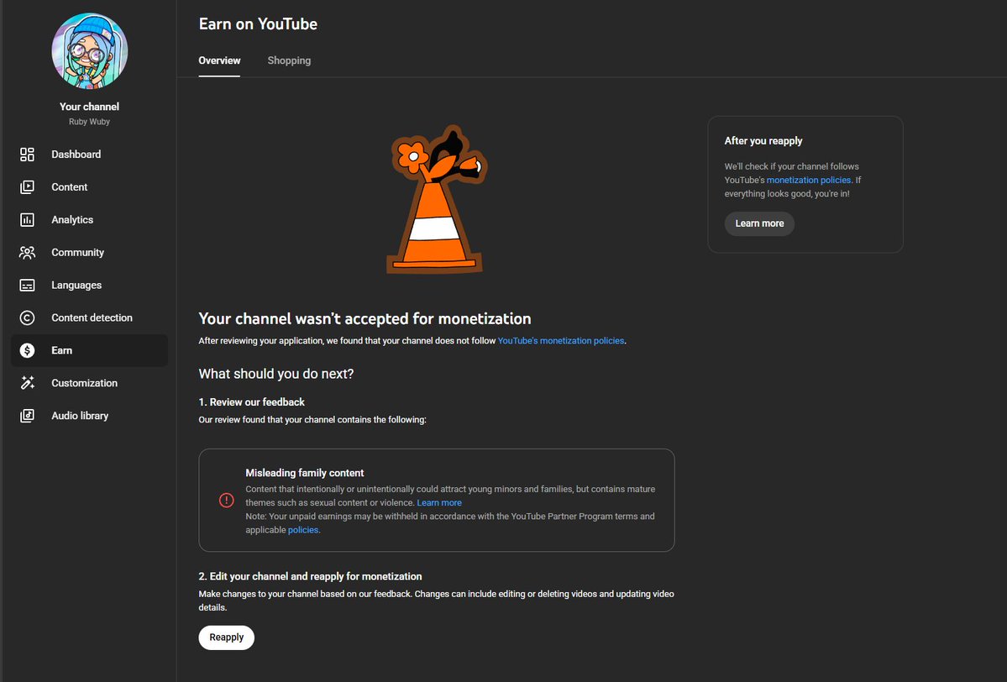The image size is (1007, 682).
Task: Click the 'Ruby Wuby' channel name
Action: click(x=89, y=122)
